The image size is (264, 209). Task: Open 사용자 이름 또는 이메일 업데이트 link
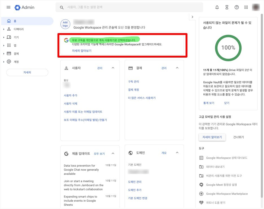click(83, 112)
